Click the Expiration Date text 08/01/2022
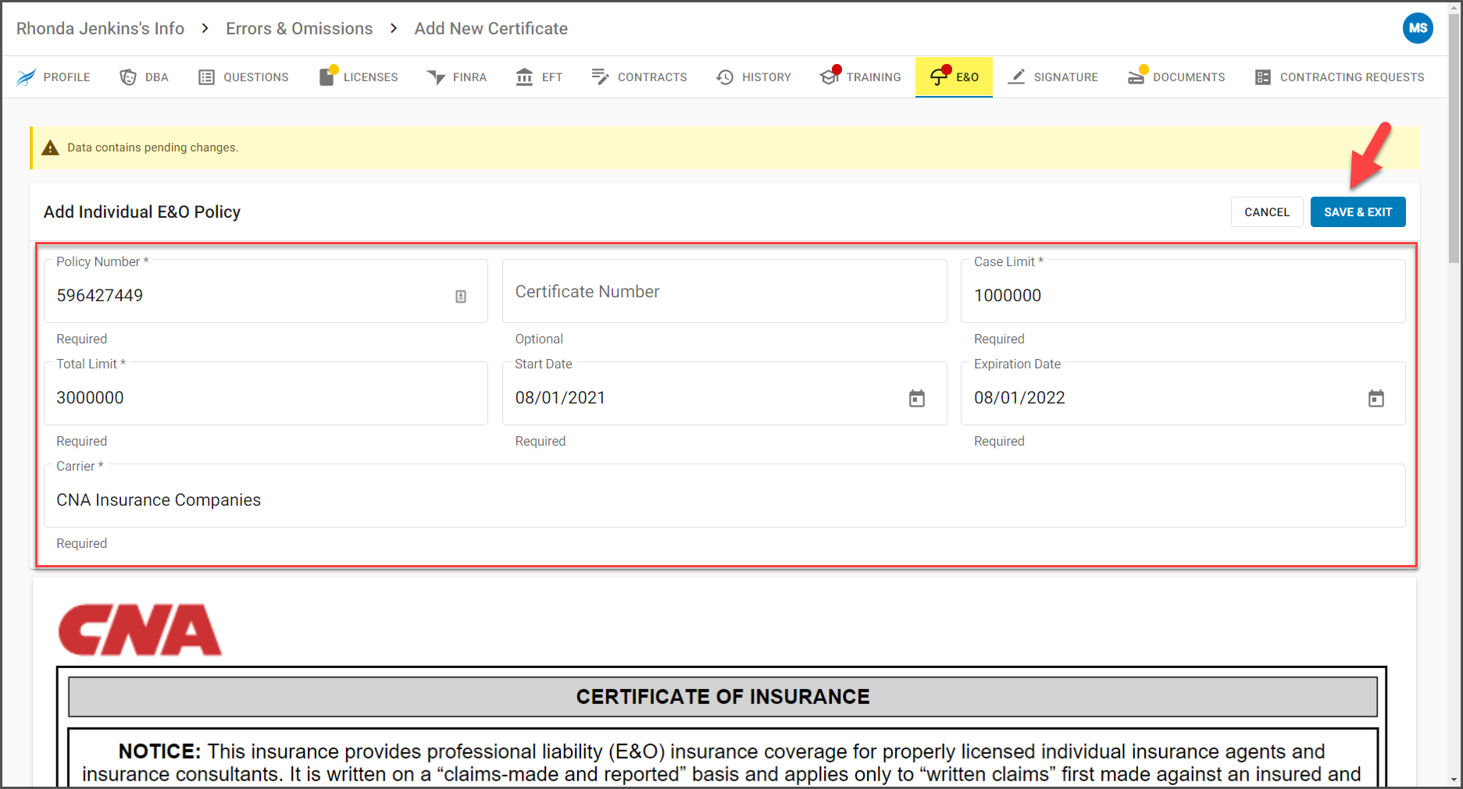 [x=1019, y=398]
